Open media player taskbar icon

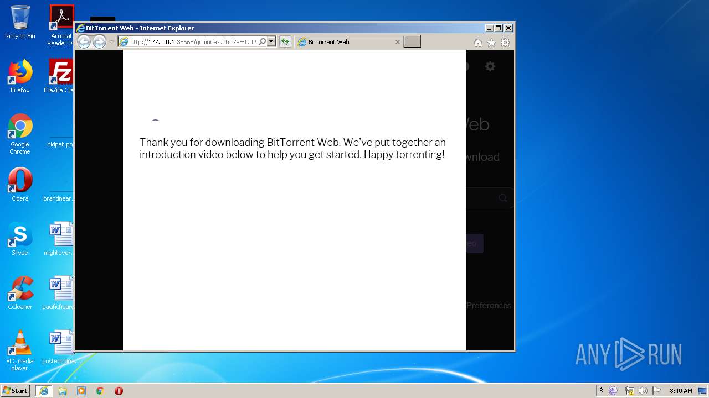81,391
